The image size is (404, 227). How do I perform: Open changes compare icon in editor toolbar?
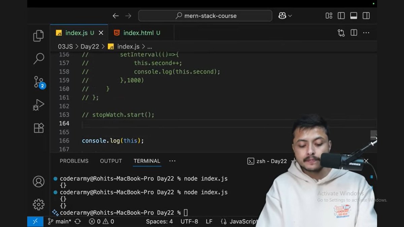pyautogui.click(x=341, y=33)
